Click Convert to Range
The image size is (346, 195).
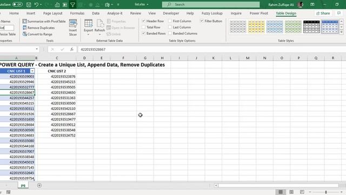pos(37,34)
